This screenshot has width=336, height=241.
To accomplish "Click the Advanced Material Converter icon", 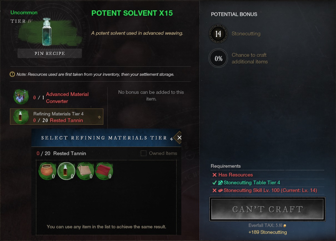I will (x=21, y=97).
